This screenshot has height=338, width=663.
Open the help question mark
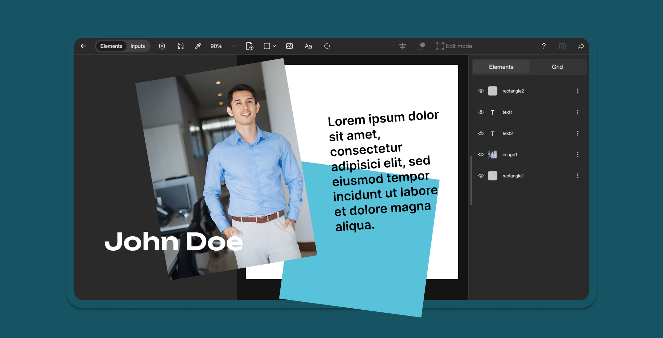point(544,46)
